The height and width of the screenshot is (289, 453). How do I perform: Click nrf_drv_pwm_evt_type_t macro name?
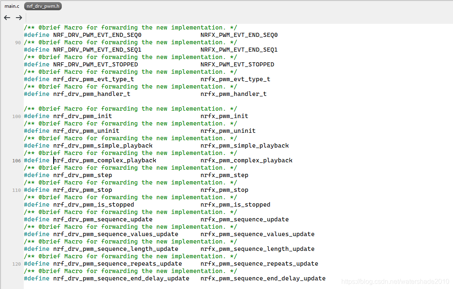(x=94, y=79)
